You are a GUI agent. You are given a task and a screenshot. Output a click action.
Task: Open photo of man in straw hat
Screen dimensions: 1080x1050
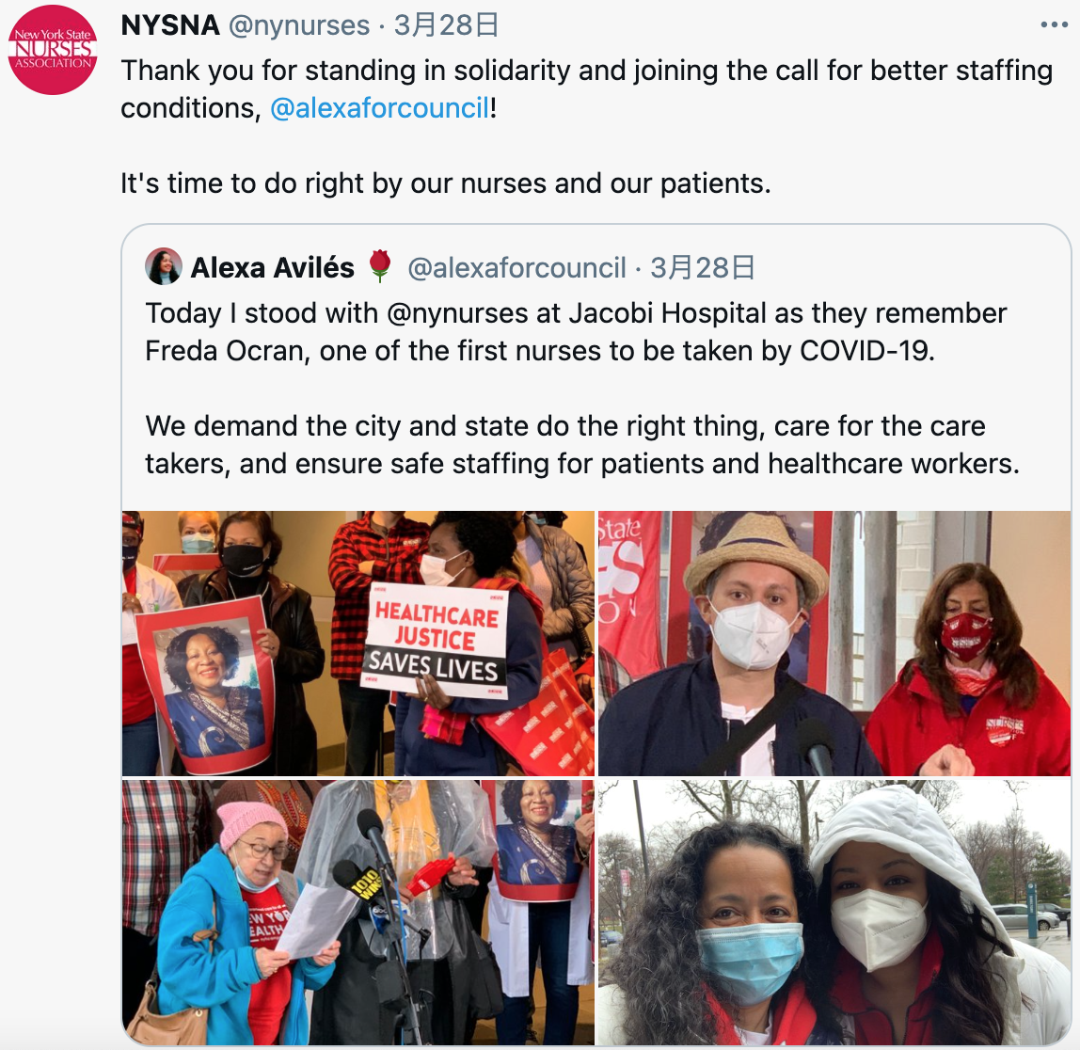click(834, 643)
